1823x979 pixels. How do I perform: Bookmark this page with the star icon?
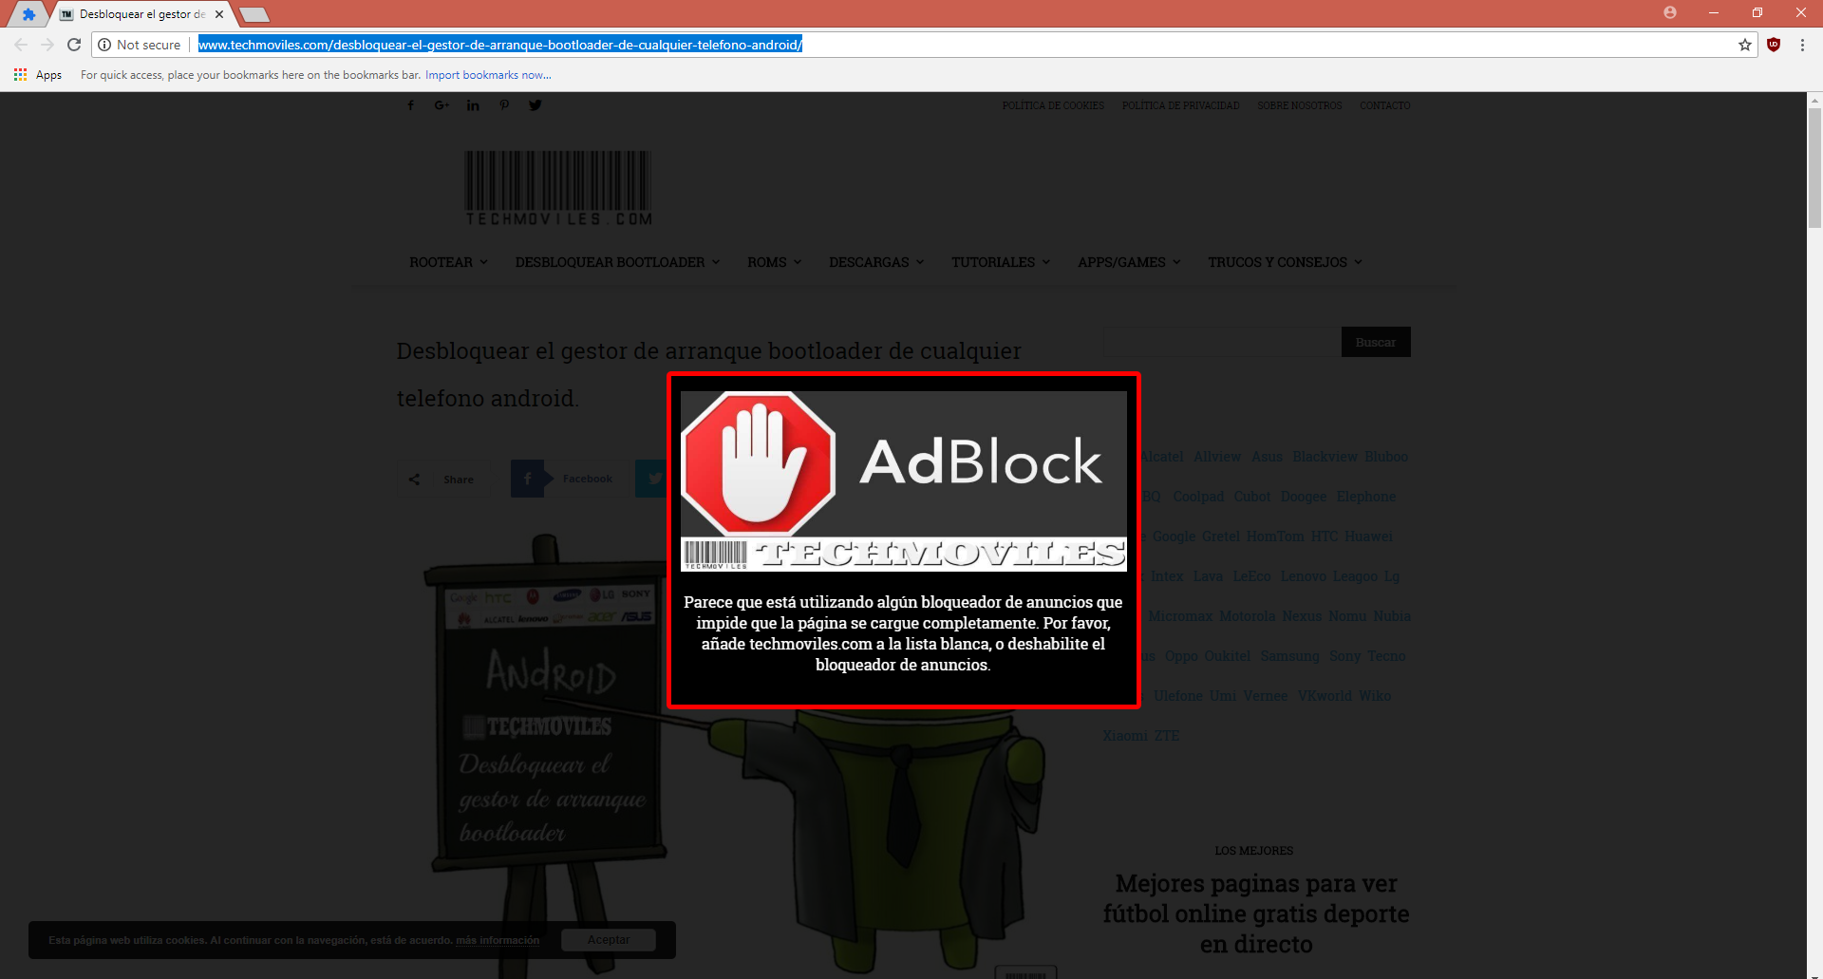pos(1744,44)
